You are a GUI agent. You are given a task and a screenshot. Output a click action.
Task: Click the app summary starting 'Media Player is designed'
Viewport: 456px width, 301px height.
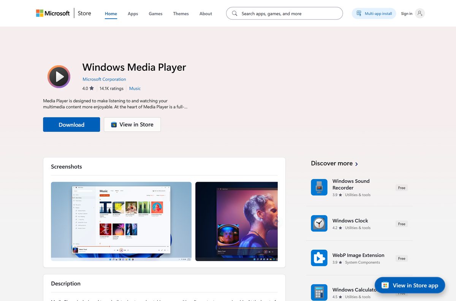click(x=115, y=104)
